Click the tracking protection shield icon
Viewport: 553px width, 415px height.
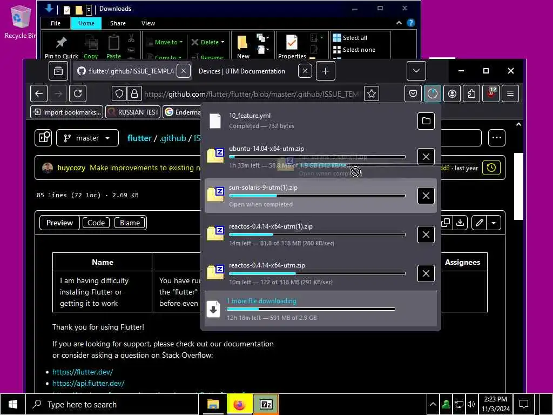pos(119,93)
